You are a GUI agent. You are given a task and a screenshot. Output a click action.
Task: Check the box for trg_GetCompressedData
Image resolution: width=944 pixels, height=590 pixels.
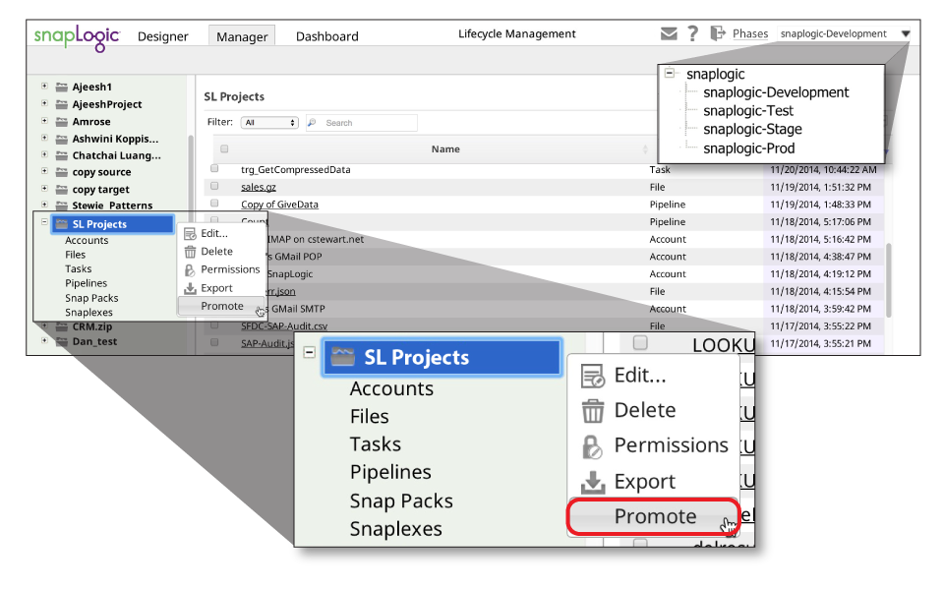click(x=214, y=168)
